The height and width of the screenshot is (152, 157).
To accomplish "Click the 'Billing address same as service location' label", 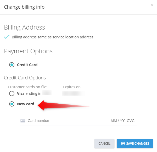I will click(53, 37).
